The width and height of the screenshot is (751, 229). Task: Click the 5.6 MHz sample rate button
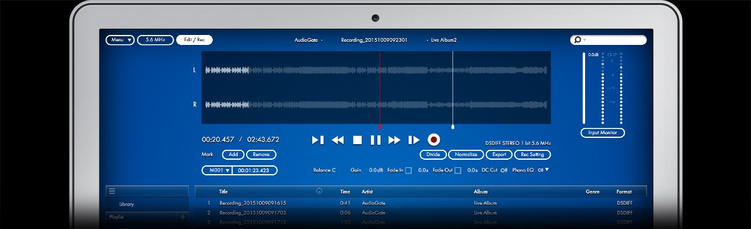click(156, 39)
